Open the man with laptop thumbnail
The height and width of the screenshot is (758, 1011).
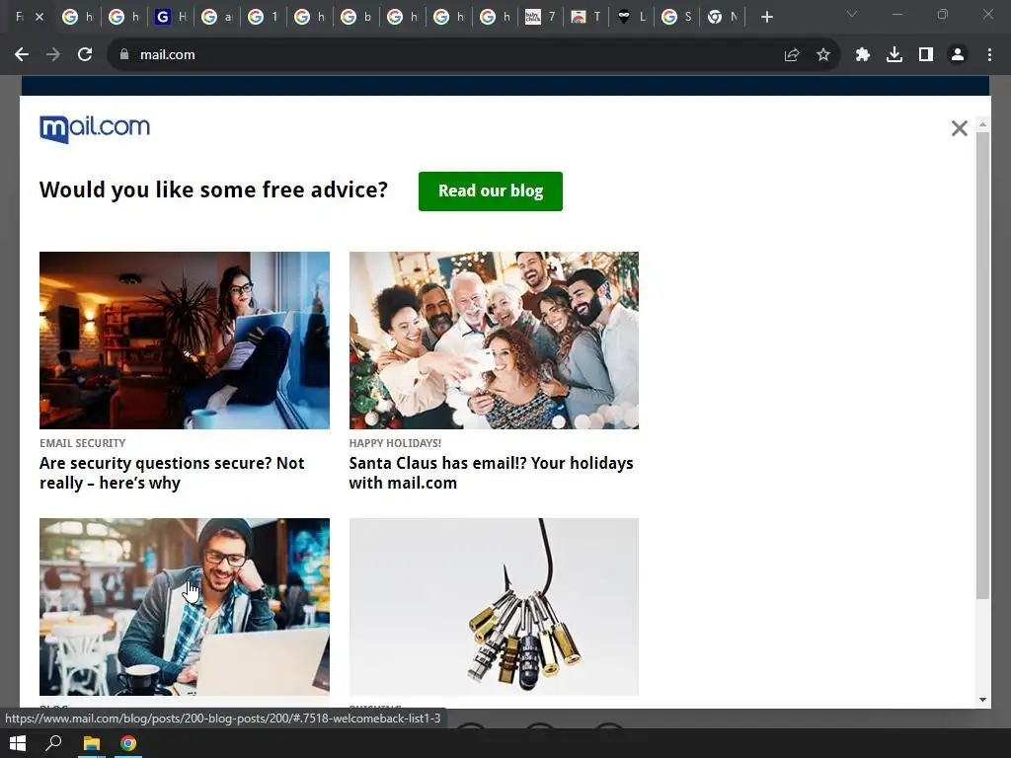coord(185,607)
